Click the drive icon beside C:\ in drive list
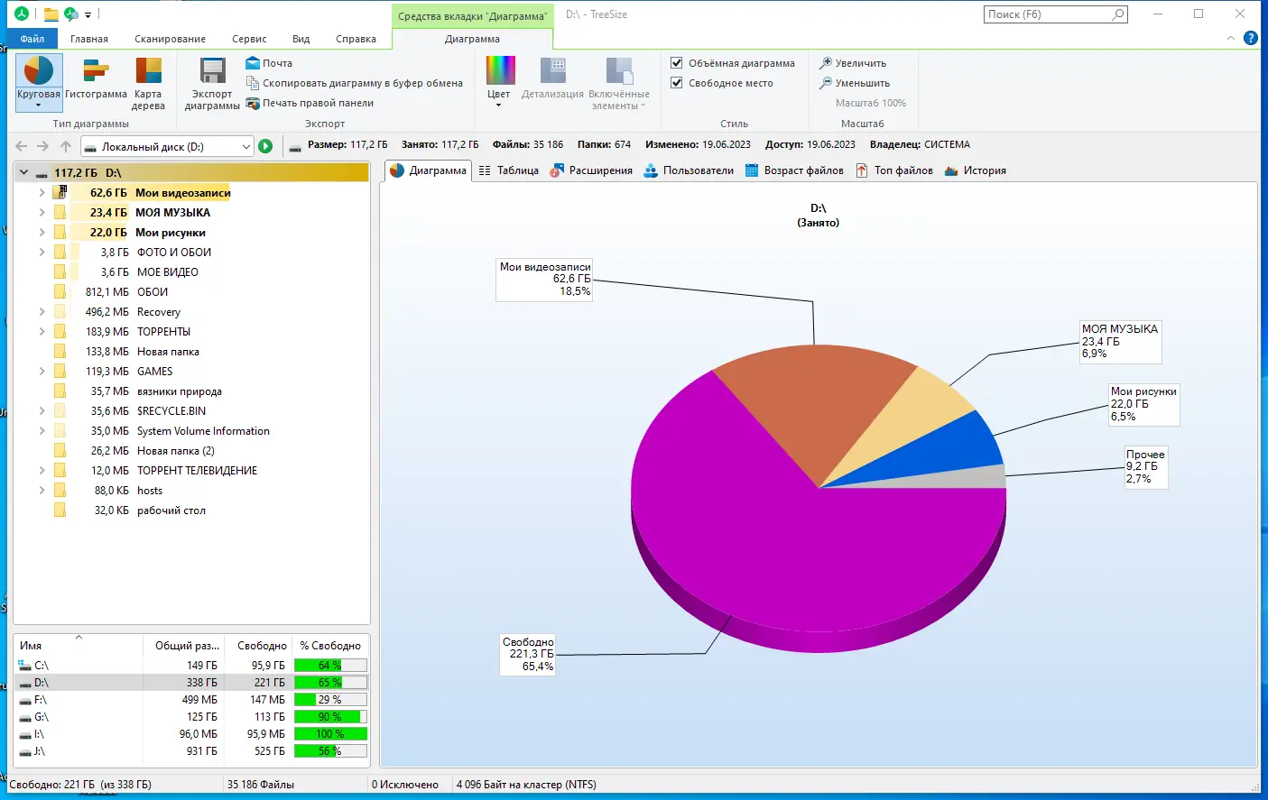Screen dimensions: 1268x800 24,666
